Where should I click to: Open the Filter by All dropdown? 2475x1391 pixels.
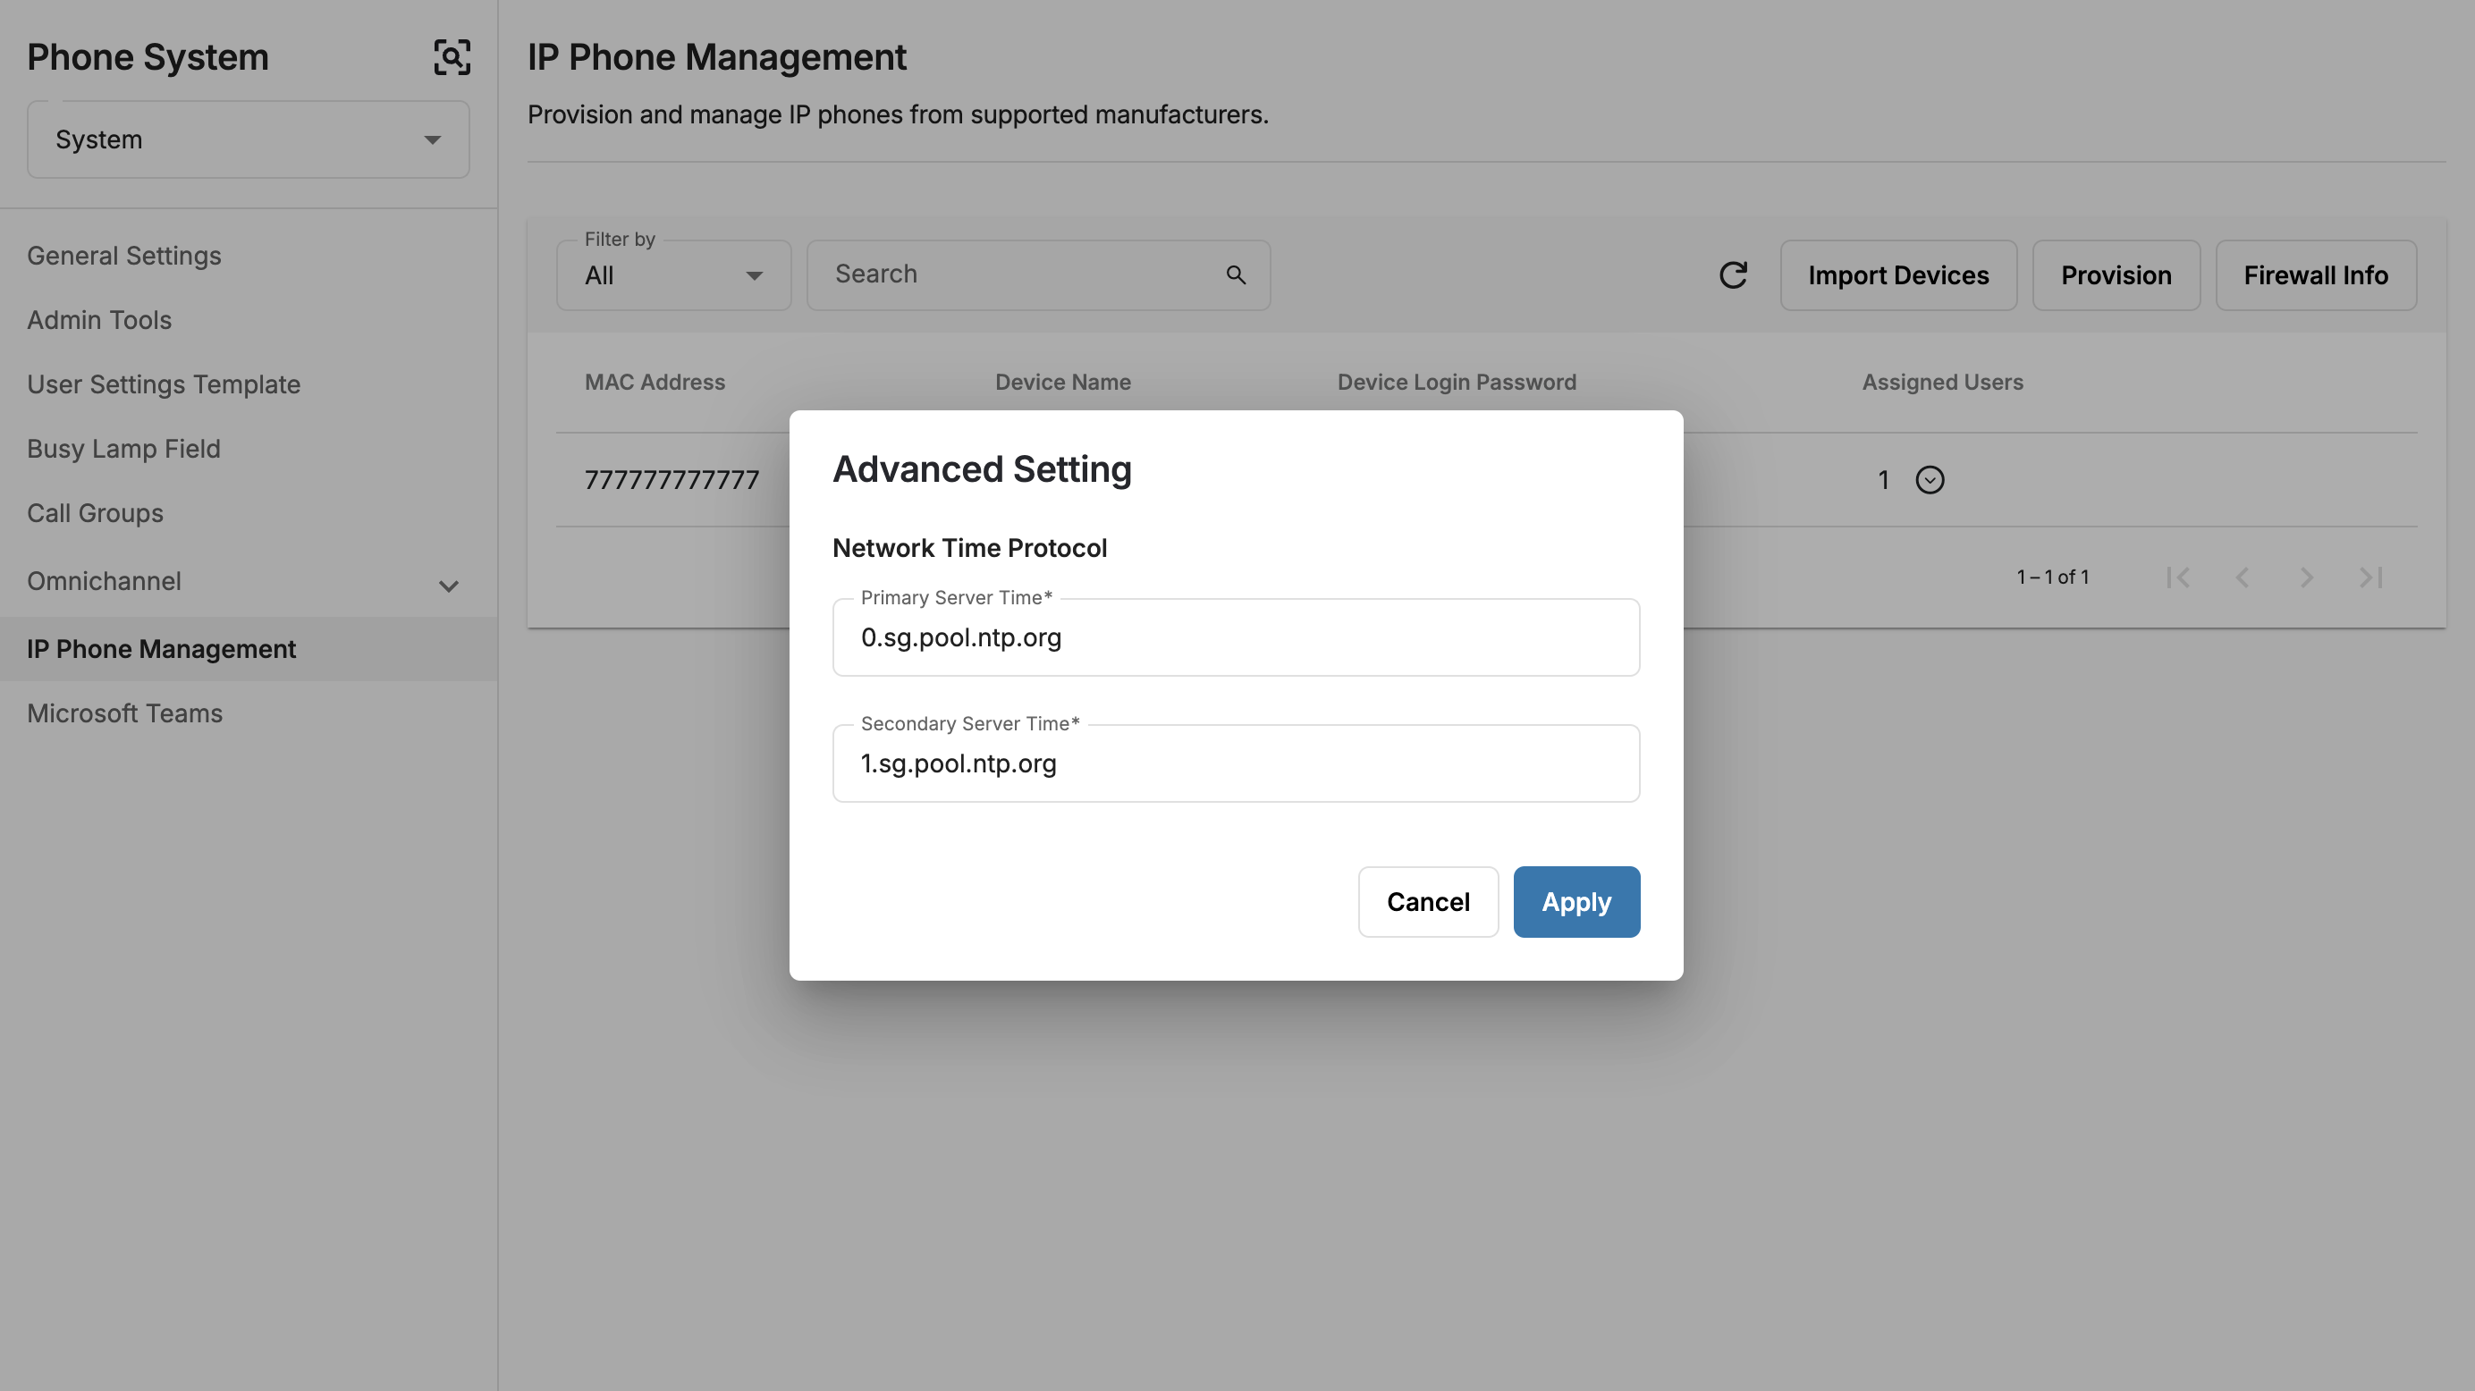tap(673, 275)
